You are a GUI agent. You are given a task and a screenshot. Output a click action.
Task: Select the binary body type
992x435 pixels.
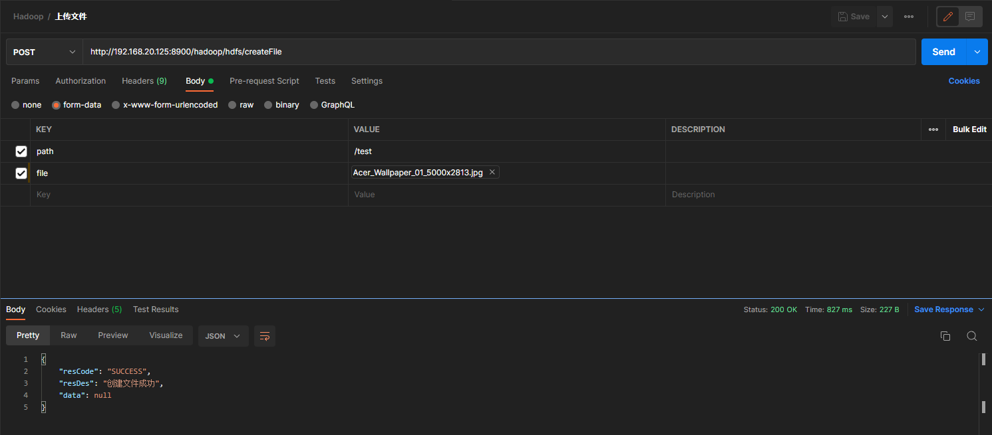(281, 105)
